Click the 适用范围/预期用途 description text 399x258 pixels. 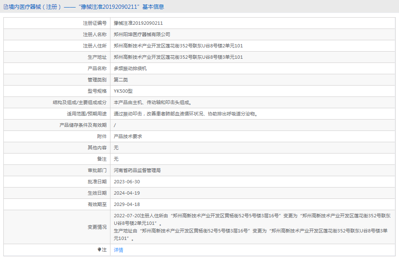(x=185, y=114)
